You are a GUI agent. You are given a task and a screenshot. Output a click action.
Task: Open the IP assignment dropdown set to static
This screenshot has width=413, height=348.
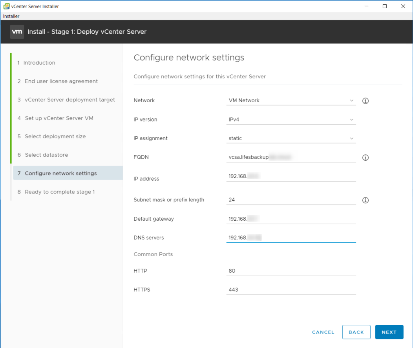click(291, 138)
